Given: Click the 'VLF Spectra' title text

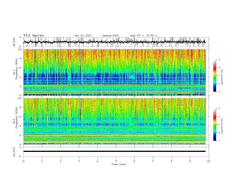Looking at the screenshot, I should pyautogui.click(x=34, y=35).
